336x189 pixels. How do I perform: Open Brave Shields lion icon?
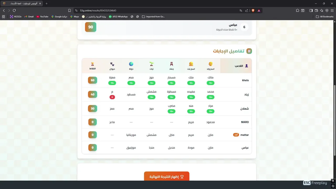[x=253, y=10]
